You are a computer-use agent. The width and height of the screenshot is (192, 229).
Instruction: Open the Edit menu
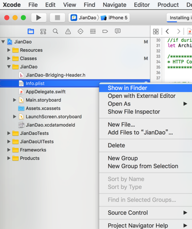50,5
